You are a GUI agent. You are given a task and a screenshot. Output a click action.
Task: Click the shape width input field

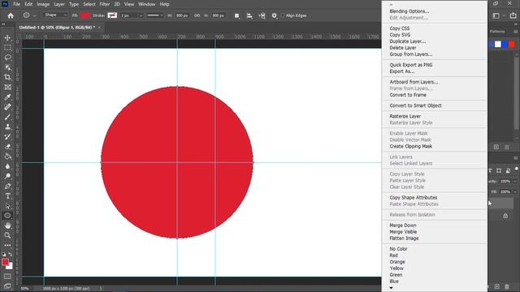182,15
